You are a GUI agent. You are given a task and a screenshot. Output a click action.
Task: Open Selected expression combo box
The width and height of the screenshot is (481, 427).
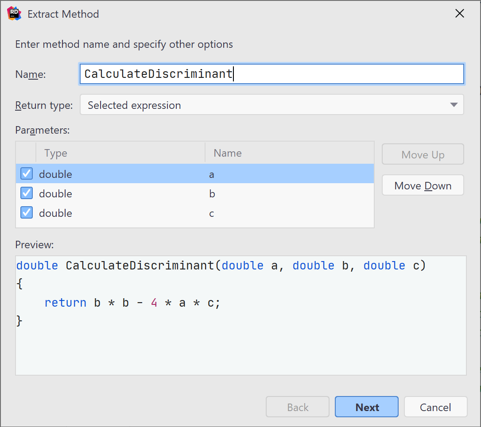coord(272,105)
